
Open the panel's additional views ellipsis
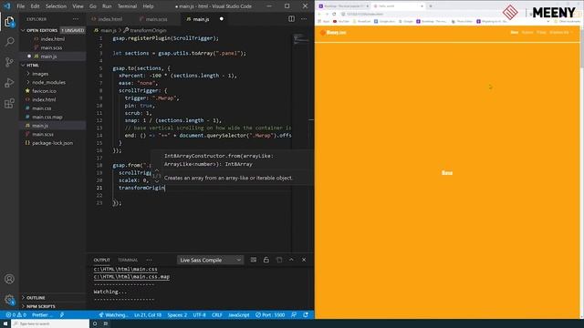tap(149, 260)
